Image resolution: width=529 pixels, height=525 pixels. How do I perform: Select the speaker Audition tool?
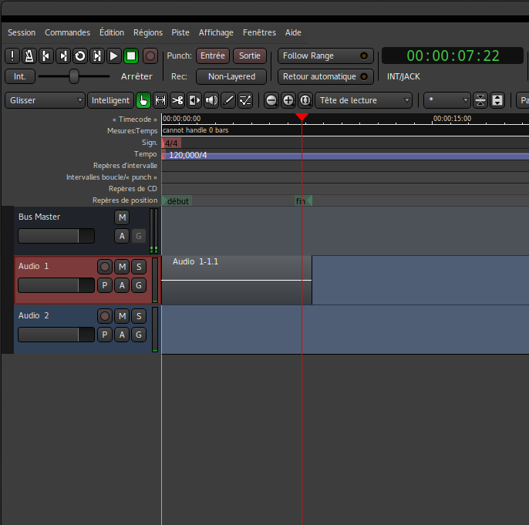(211, 100)
